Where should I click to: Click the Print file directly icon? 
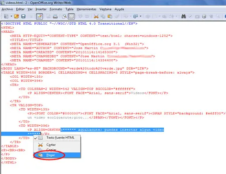click(x=55, y=16)
